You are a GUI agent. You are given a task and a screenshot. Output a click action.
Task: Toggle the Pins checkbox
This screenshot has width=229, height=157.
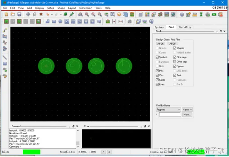coord(157,71)
